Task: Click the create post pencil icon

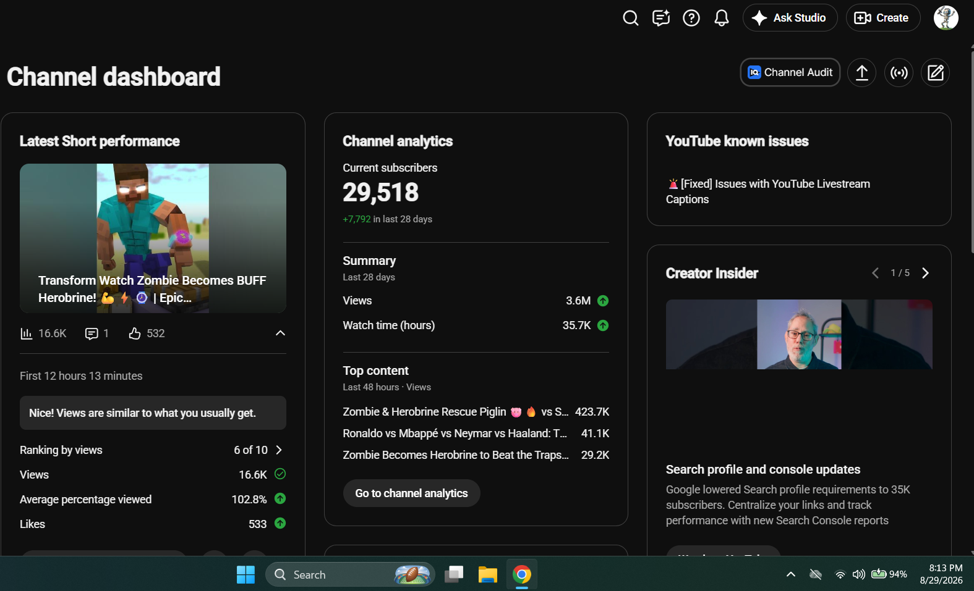Action: (935, 73)
